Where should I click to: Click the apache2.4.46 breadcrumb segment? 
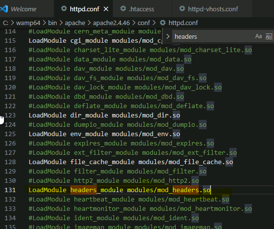[x=111, y=23]
